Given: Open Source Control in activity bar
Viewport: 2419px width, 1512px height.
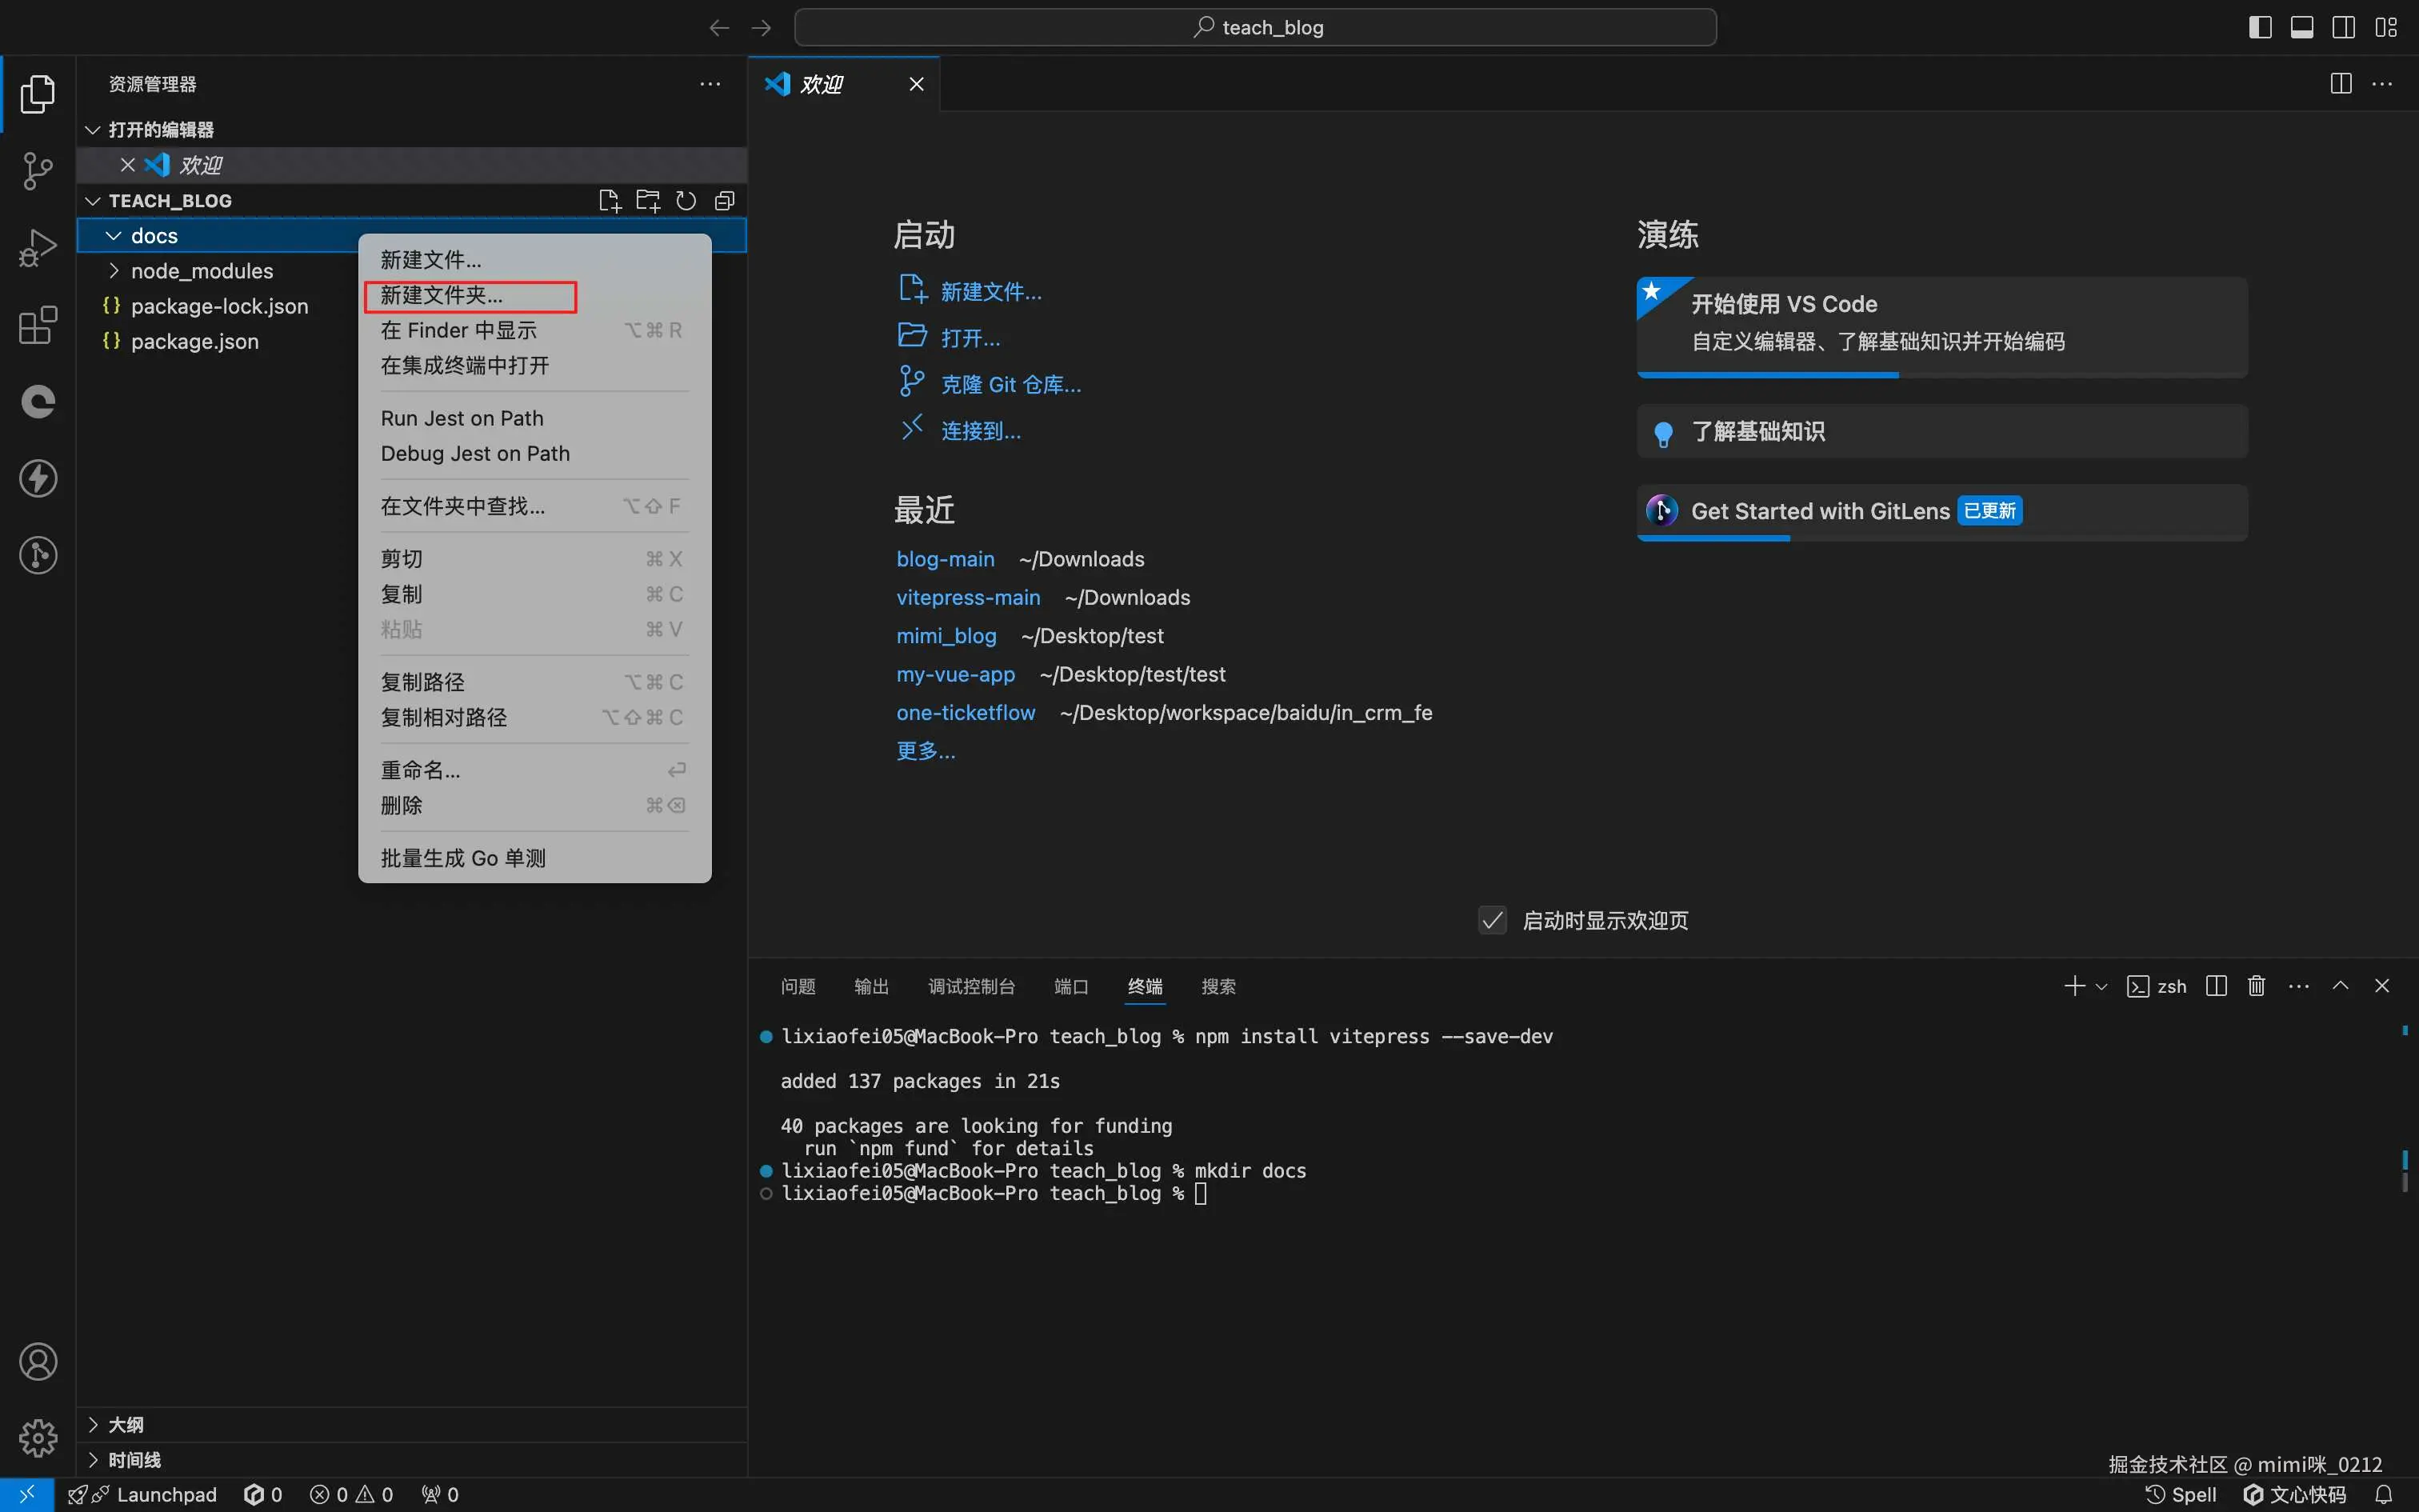Looking at the screenshot, I should point(38,171).
